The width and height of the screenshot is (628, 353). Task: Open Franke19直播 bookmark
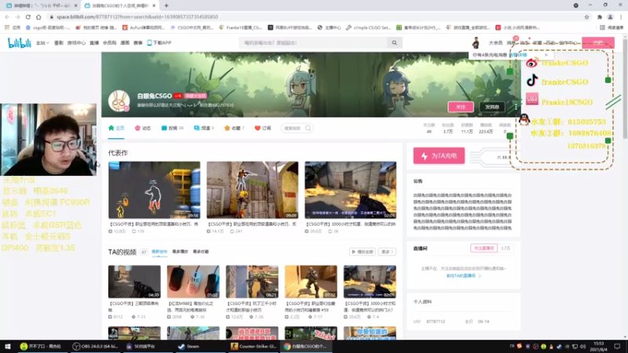[x=241, y=27]
